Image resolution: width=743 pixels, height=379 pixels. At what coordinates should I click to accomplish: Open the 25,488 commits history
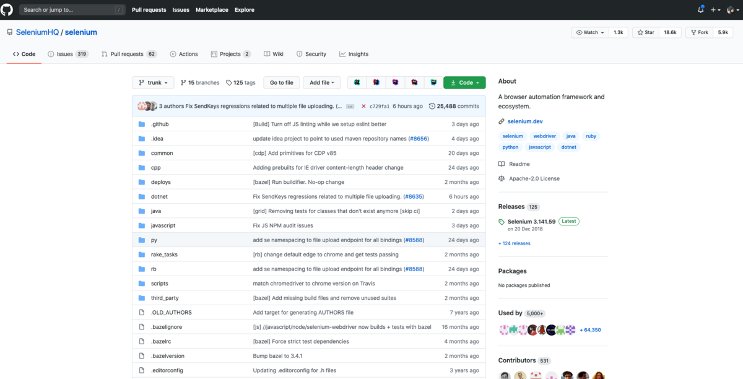tap(454, 107)
